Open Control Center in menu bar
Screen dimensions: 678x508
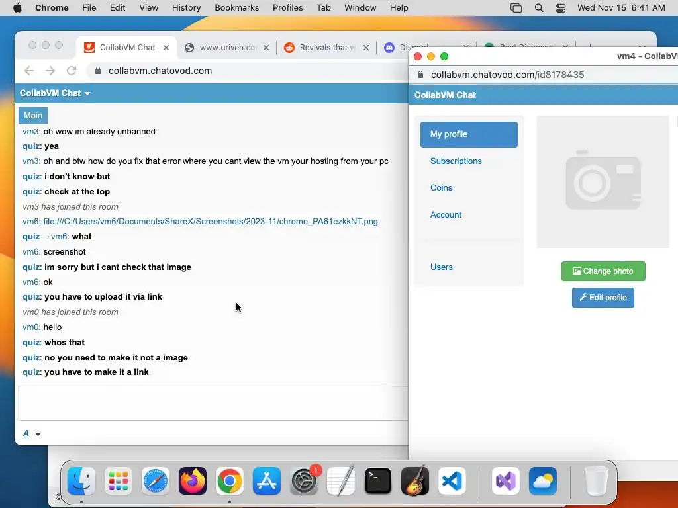[x=561, y=7]
